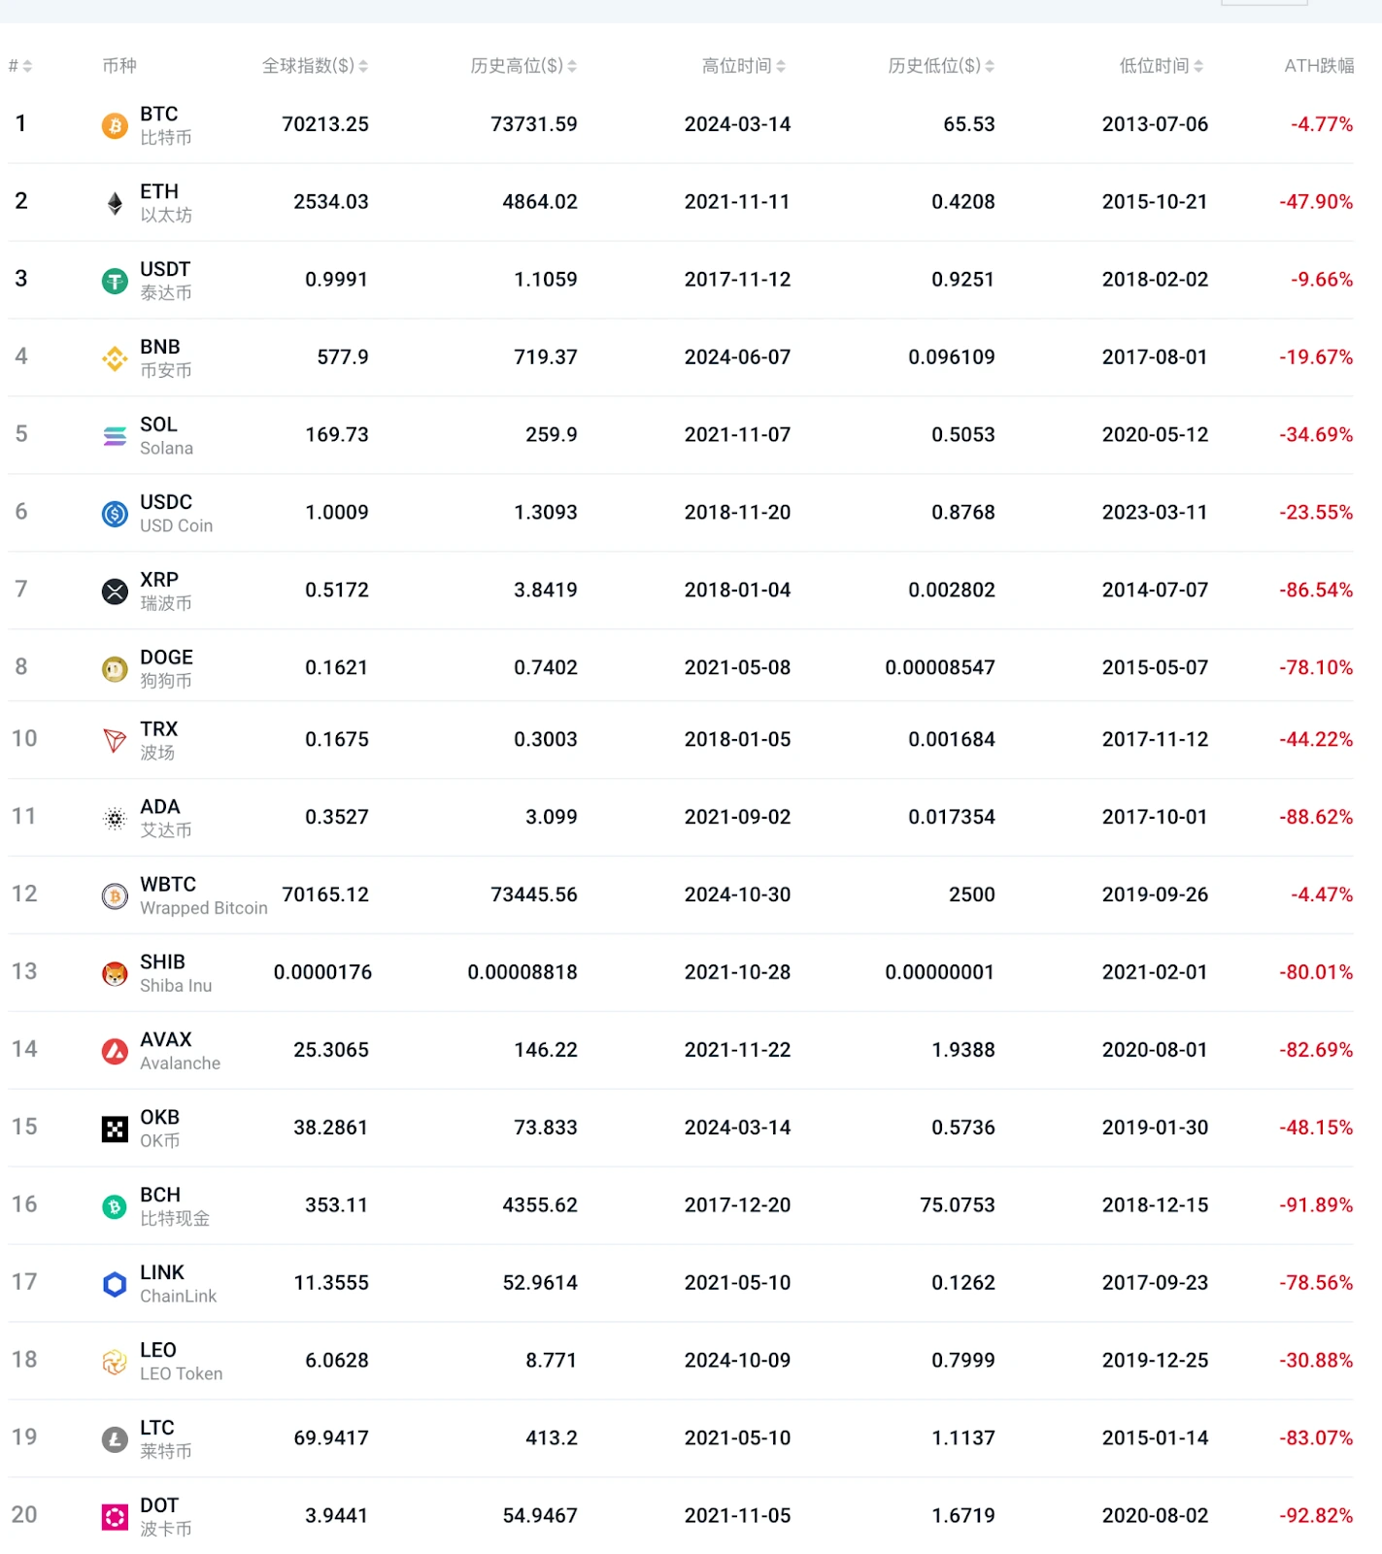The image size is (1382, 1554).
Task: Sort by 历史高位($) column
Action: pos(523,66)
